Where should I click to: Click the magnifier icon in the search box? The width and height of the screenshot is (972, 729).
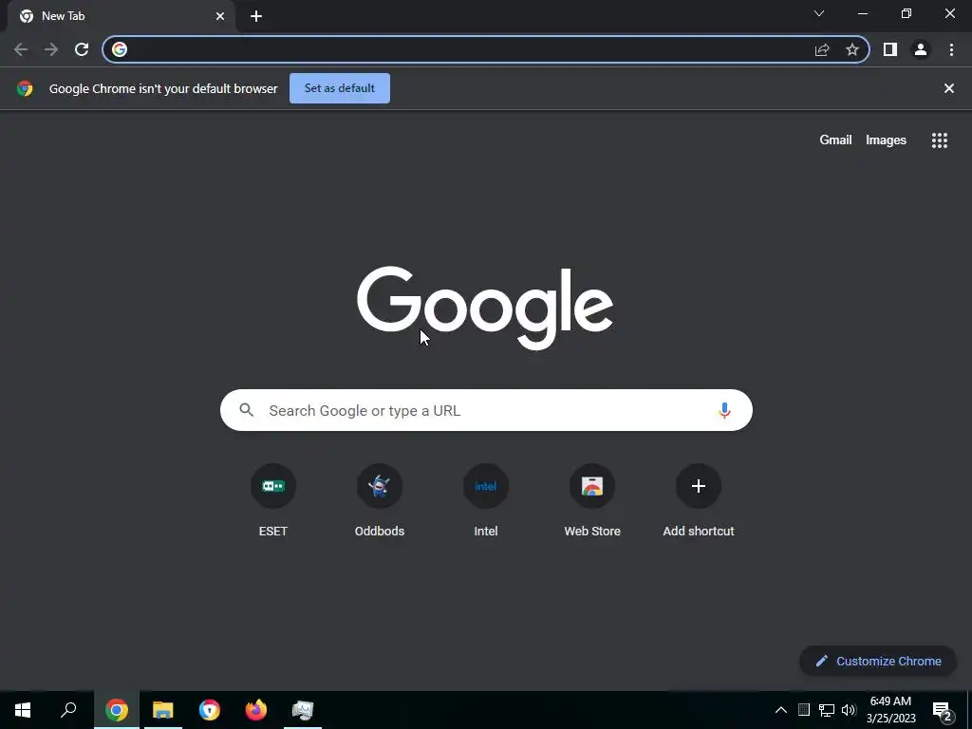pos(247,410)
